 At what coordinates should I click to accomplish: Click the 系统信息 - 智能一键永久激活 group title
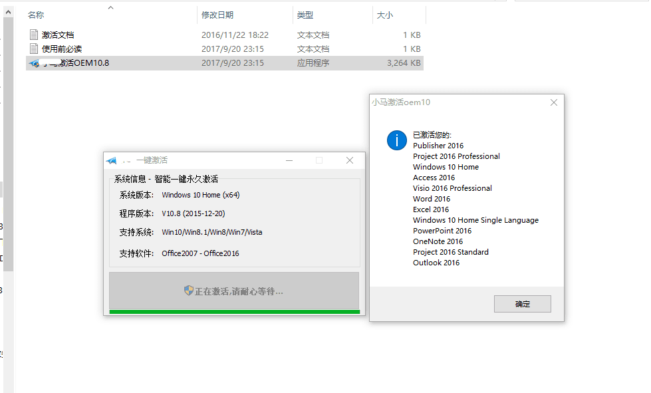point(166,179)
